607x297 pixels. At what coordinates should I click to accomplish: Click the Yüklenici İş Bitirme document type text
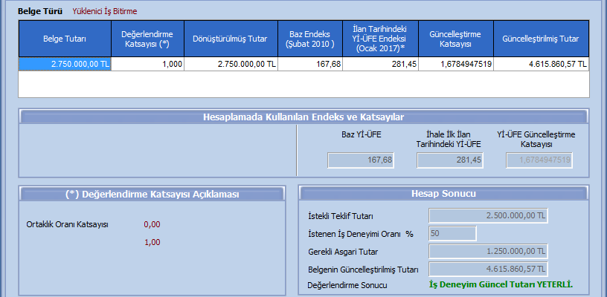pyautogui.click(x=105, y=11)
